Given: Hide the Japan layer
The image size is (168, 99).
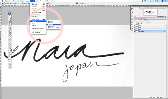Looking at the screenshot, I should point(134,29).
